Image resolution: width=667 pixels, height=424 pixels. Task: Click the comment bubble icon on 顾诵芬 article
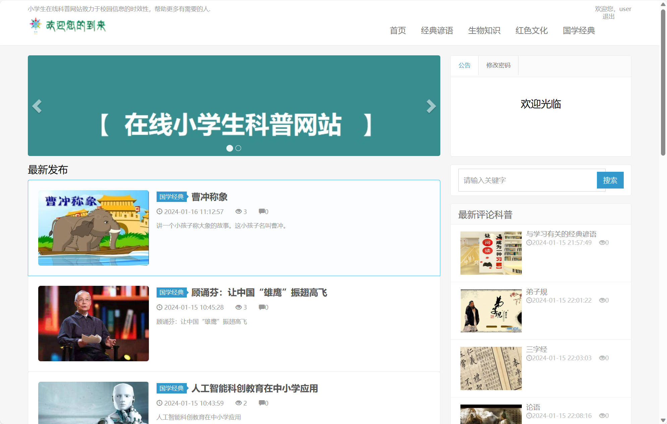(x=262, y=307)
